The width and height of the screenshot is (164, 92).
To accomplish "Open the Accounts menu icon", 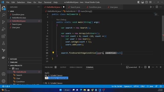I will [x=3, y=74].
